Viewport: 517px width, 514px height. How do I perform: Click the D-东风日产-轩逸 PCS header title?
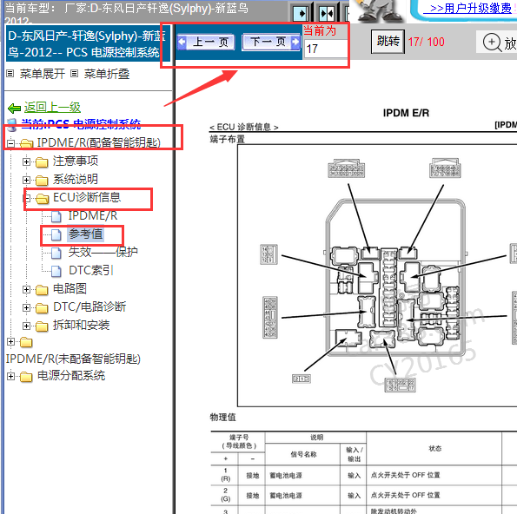[x=87, y=43]
